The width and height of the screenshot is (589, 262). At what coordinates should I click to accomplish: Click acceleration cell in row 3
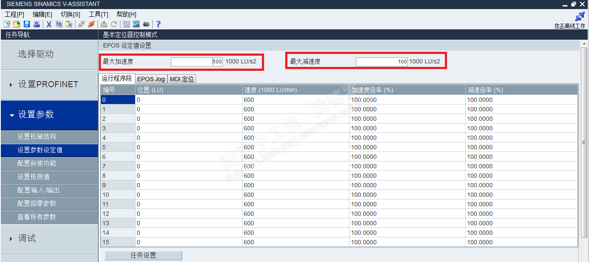point(407,128)
